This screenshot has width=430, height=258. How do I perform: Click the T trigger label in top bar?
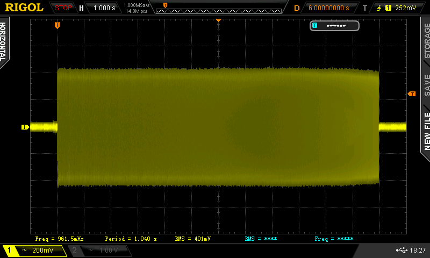[365, 8]
